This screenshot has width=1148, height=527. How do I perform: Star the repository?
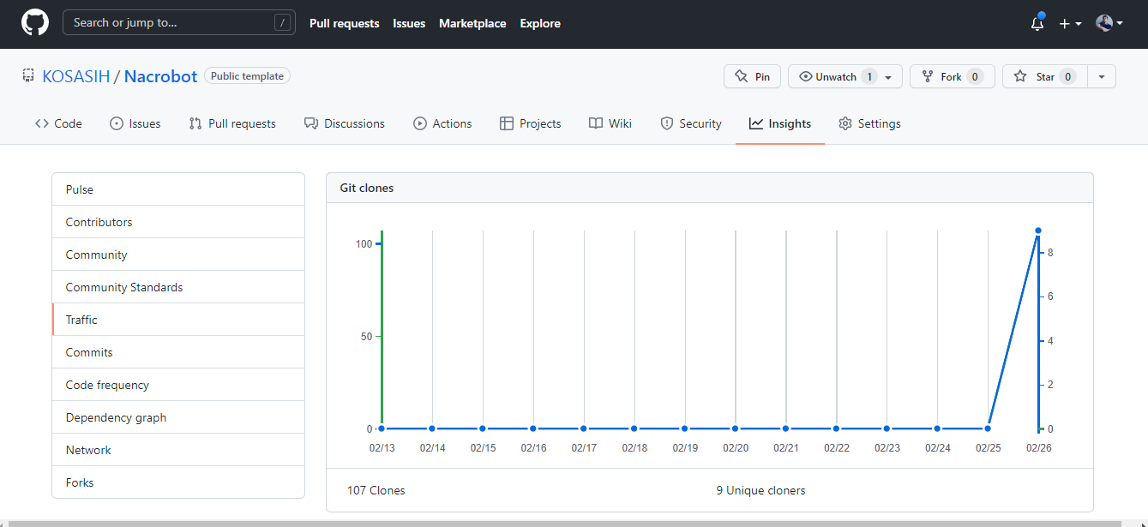1044,76
